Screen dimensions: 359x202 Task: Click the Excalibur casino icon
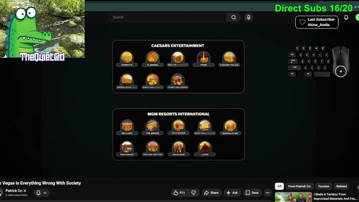click(179, 149)
